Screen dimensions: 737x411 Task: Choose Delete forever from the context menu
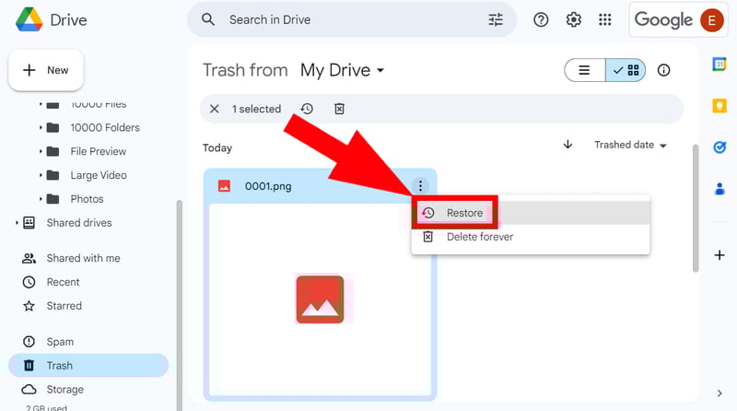tap(532, 237)
